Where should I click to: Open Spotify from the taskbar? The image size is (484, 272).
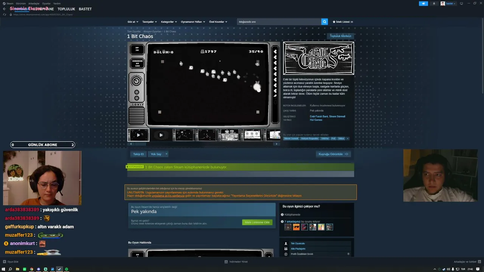[67, 269]
